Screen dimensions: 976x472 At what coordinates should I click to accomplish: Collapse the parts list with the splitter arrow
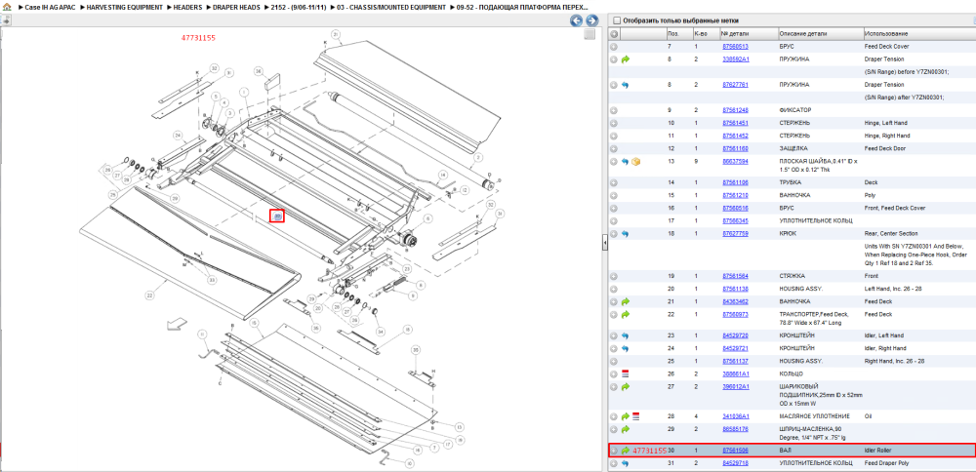604,245
